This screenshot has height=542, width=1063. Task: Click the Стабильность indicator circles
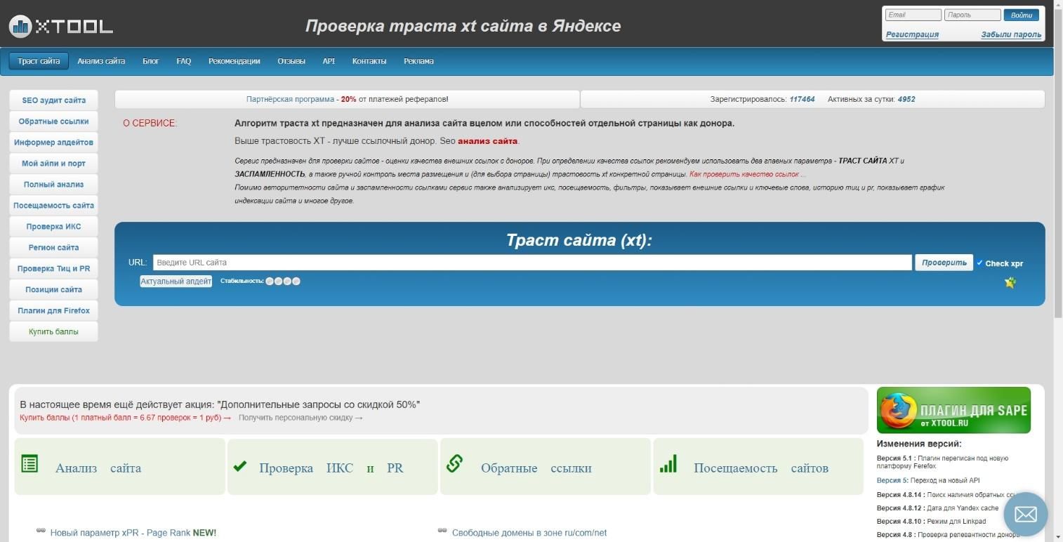tap(283, 282)
